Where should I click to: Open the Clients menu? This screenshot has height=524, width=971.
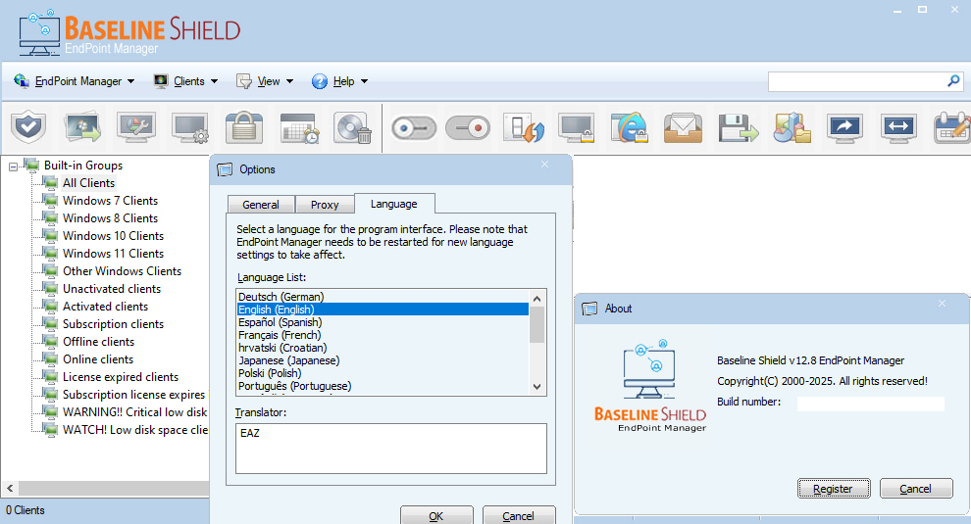point(186,81)
